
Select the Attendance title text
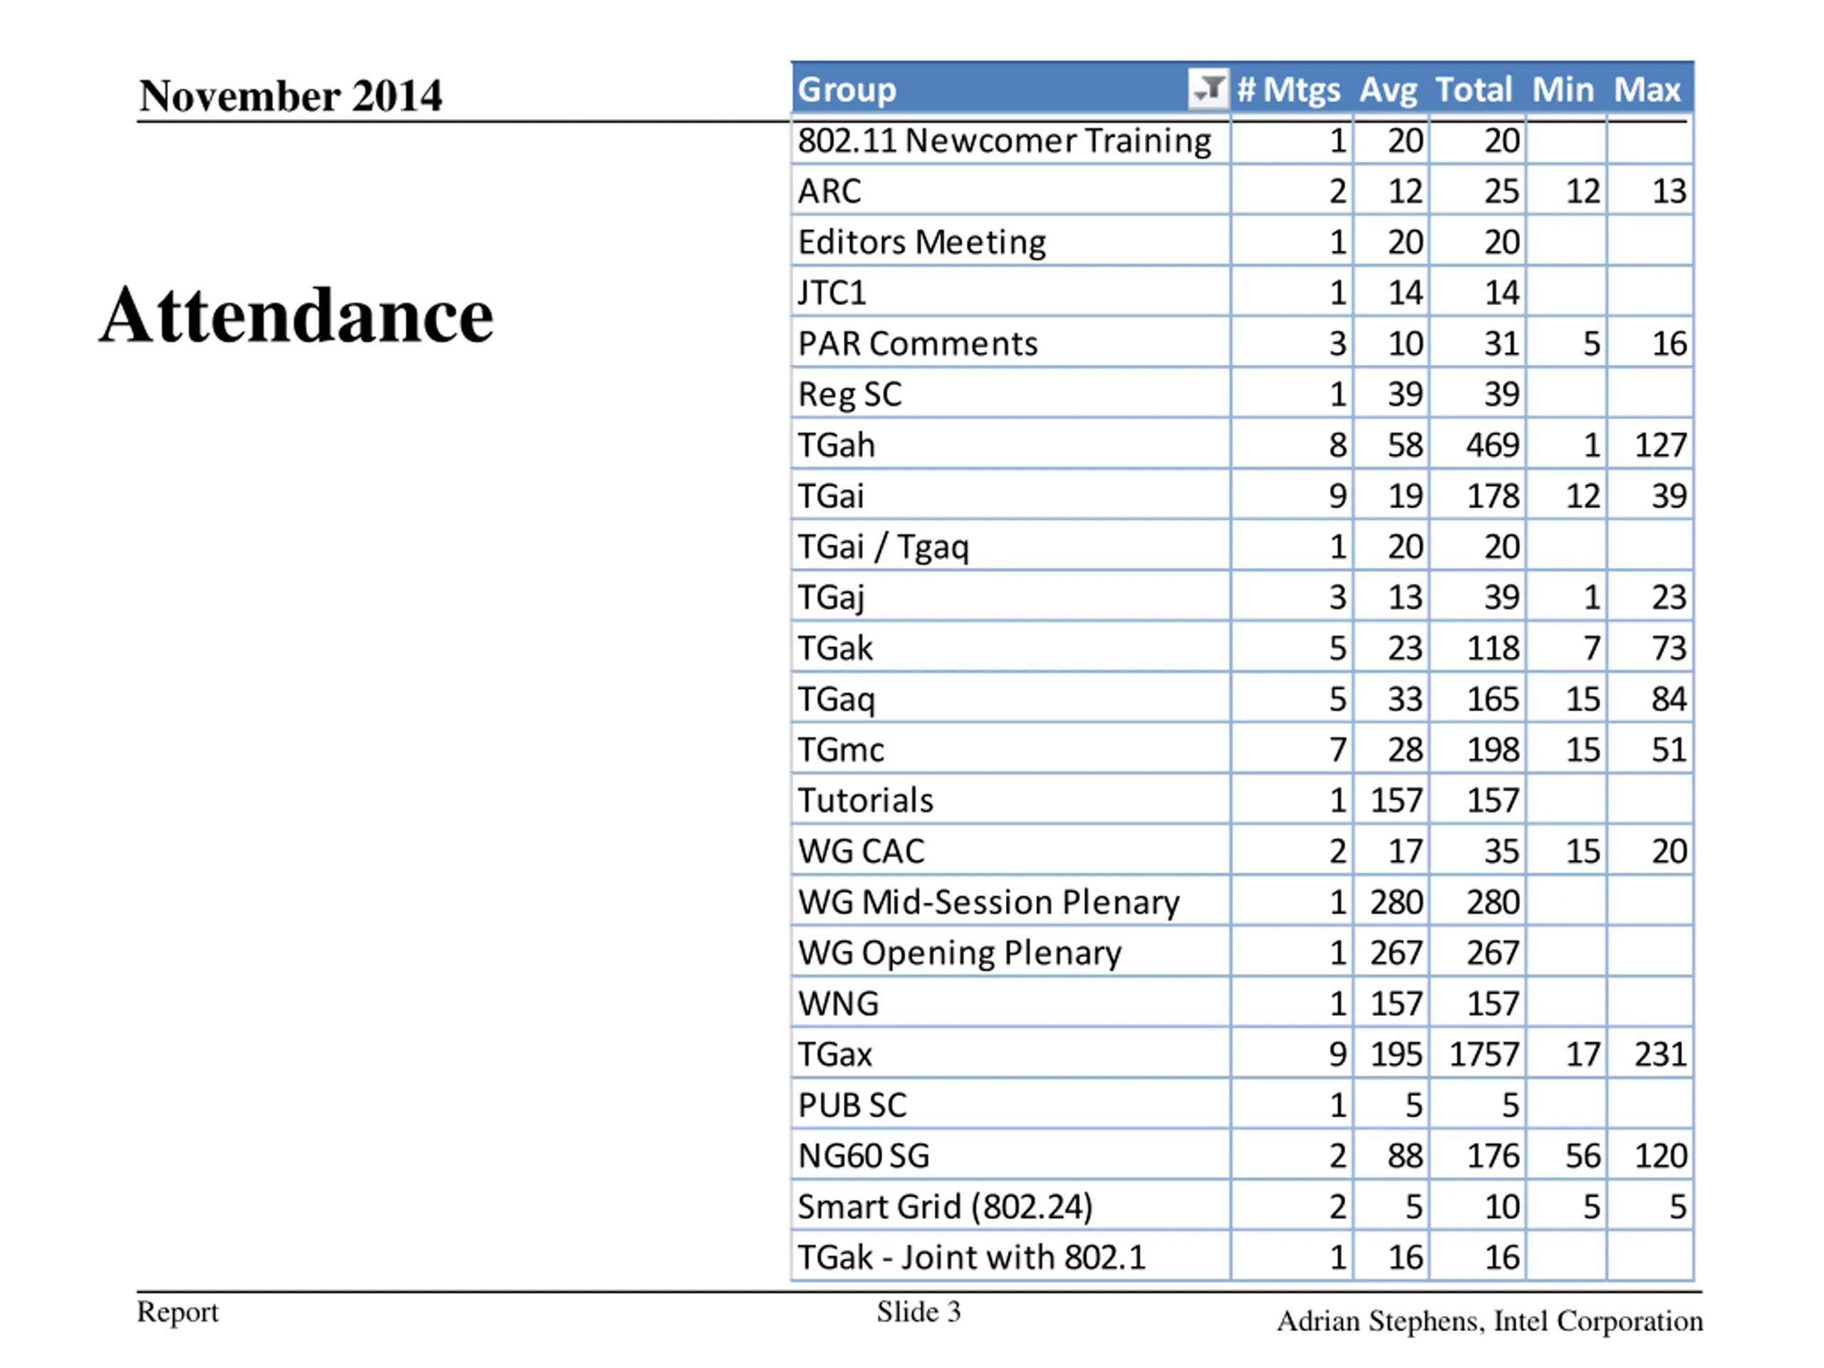click(296, 314)
